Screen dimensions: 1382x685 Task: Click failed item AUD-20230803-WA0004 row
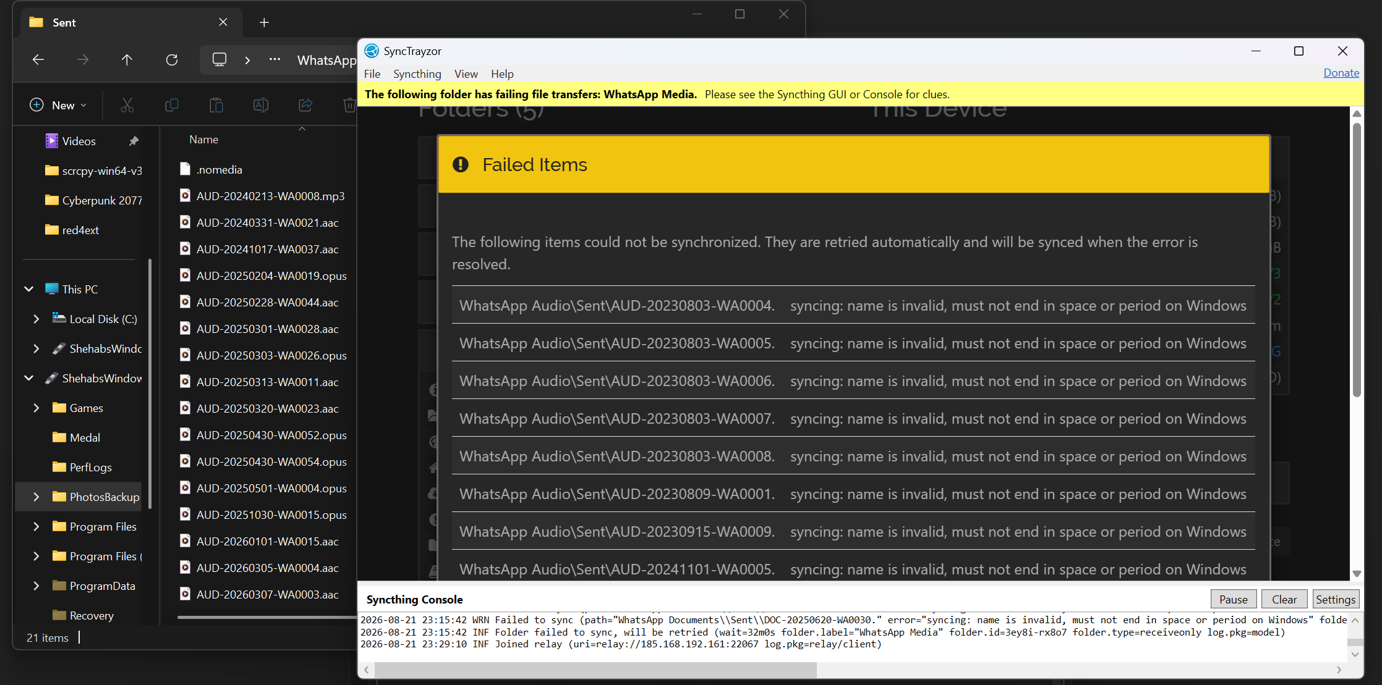click(853, 305)
